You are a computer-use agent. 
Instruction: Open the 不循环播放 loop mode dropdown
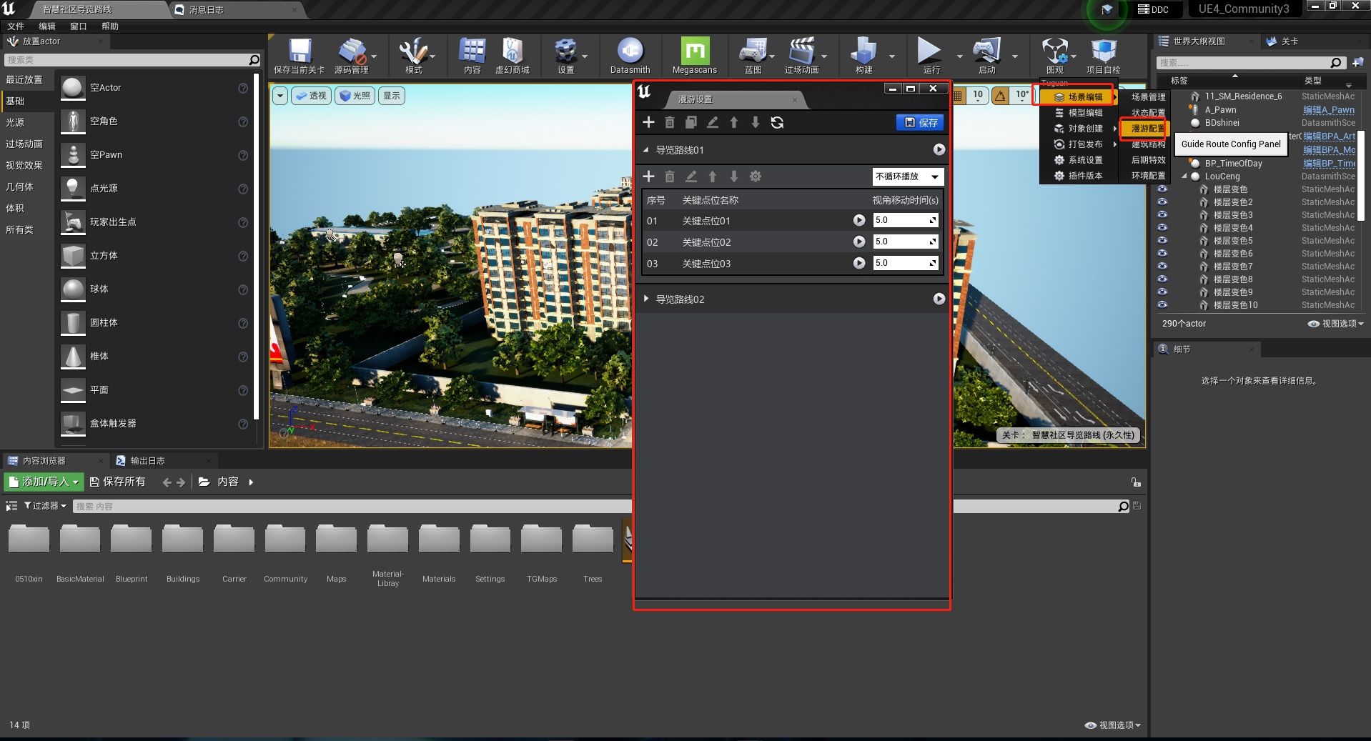coord(907,176)
